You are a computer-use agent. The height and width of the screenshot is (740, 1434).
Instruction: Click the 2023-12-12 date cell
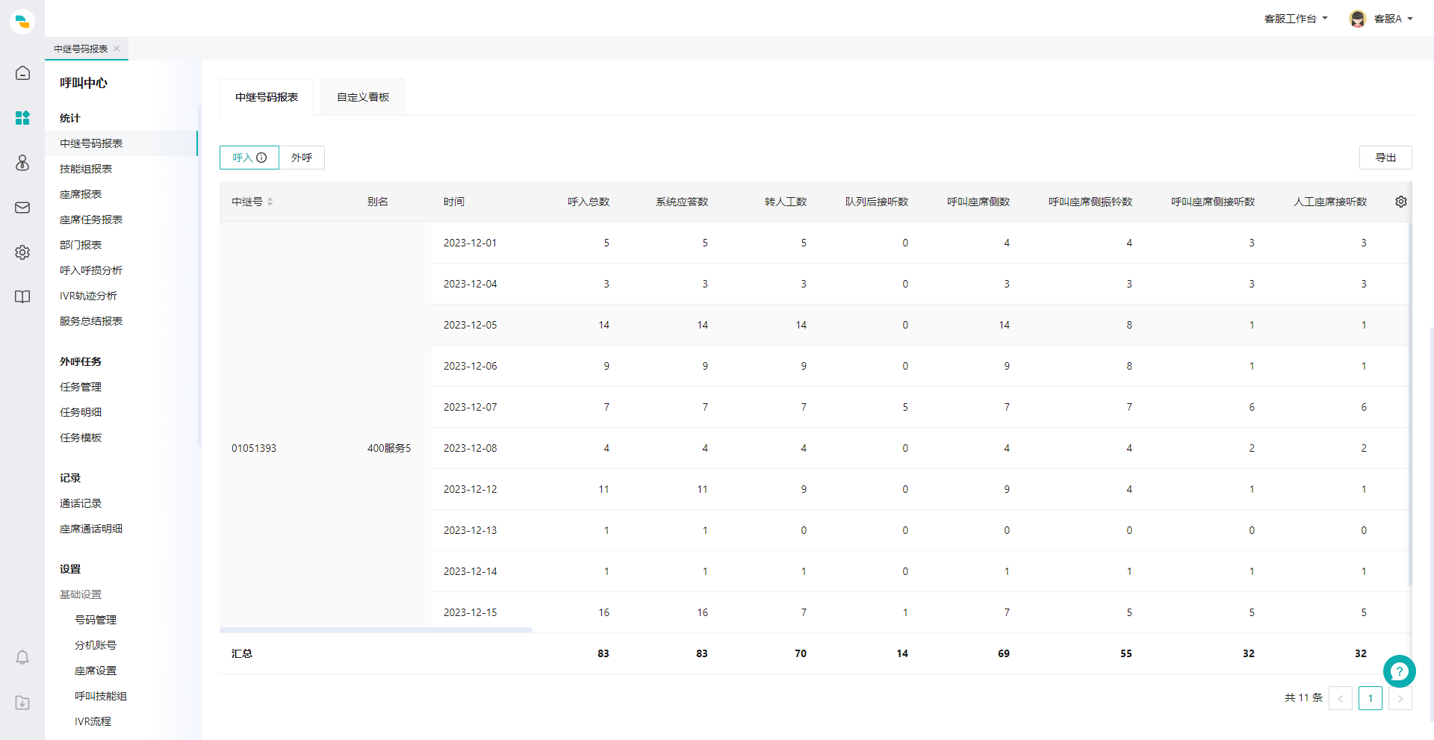pyautogui.click(x=471, y=489)
